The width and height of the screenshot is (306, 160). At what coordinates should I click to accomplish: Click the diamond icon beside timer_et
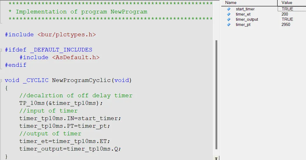click(229, 14)
